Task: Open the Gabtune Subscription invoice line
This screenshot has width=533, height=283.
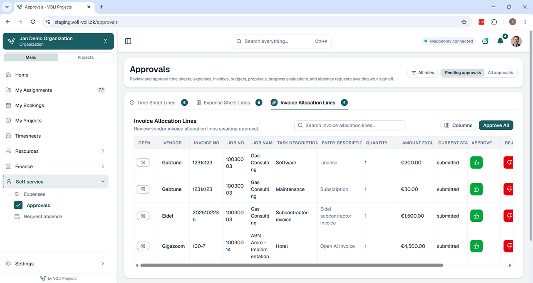Action: (143, 189)
